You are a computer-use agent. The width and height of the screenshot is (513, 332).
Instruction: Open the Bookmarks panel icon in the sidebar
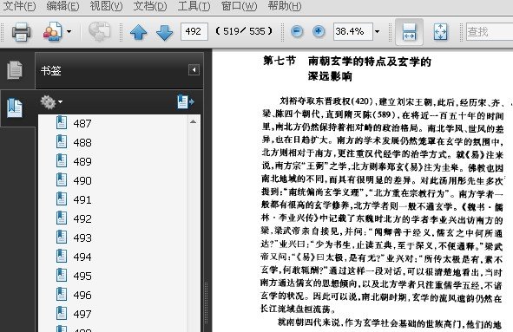(15, 107)
